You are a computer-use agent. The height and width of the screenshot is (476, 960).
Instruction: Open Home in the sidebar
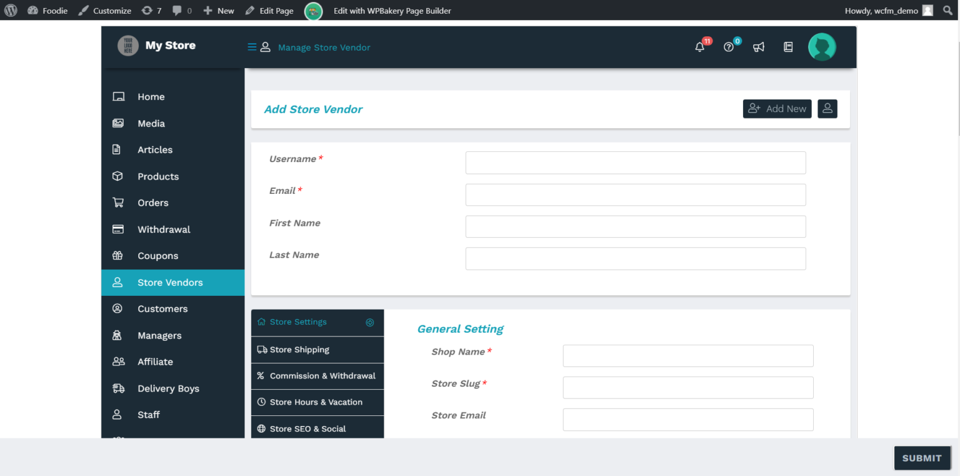pos(173,97)
